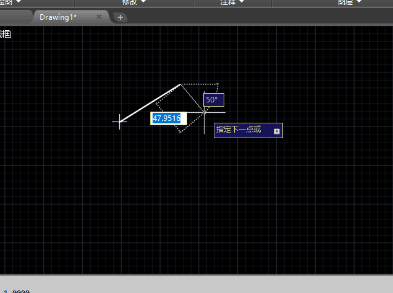Select the solid white line segment
This screenshot has height=293, width=393.
click(x=150, y=103)
